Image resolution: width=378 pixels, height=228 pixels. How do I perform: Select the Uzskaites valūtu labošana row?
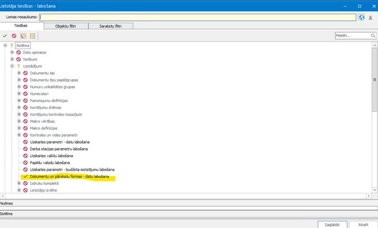(51, 156)
